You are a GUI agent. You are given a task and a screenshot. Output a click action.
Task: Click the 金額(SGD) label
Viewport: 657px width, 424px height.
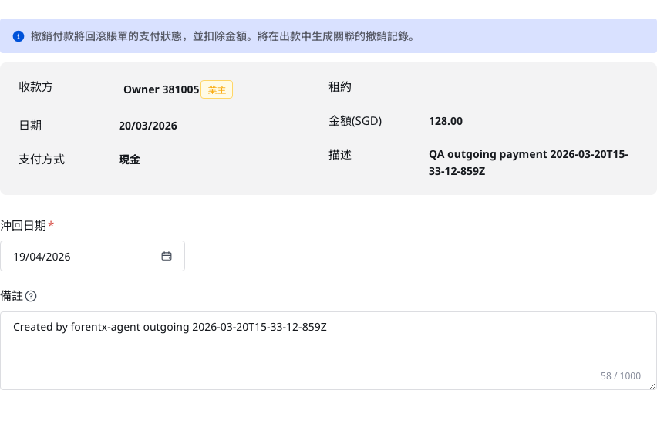pyautogui.click(x=355, y=121)
